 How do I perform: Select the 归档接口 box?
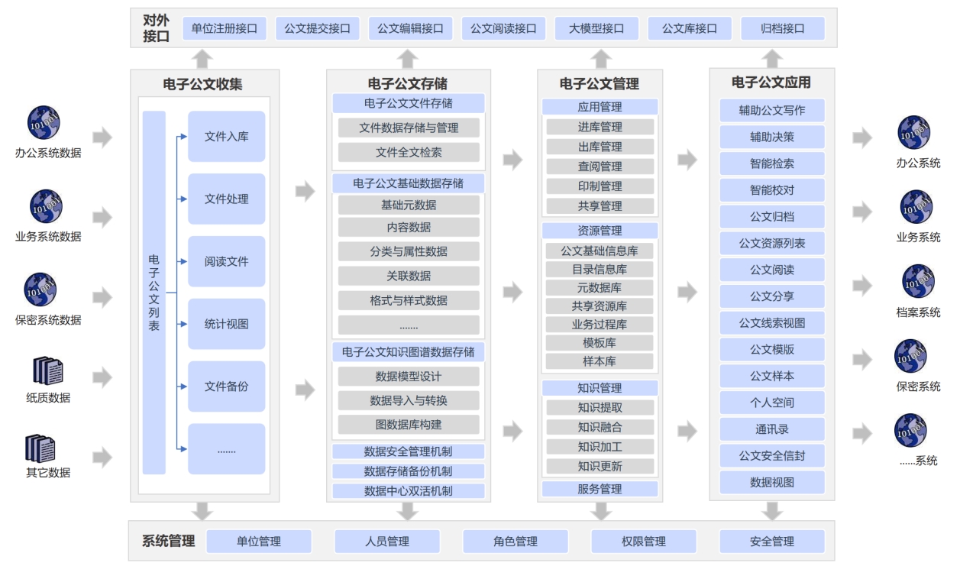tap(783, 29)
